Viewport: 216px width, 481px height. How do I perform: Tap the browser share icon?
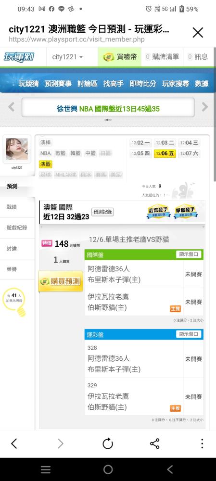pyautogui.click(x=154, y=443)
